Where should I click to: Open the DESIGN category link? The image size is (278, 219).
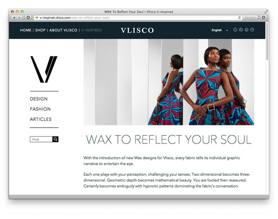pos(39,99)
